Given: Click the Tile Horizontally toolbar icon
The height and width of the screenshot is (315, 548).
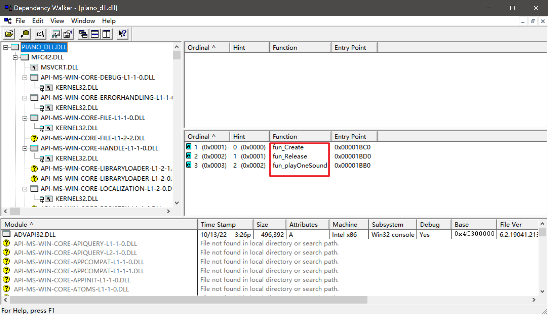Looking at the screenshot, I should pos(95,34).
